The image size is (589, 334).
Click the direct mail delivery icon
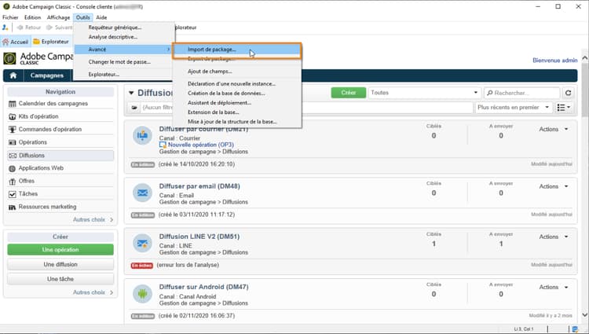(x=142, y=136)
